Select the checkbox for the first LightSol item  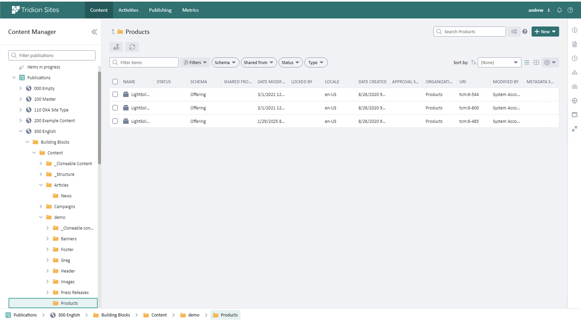[115, 94]
